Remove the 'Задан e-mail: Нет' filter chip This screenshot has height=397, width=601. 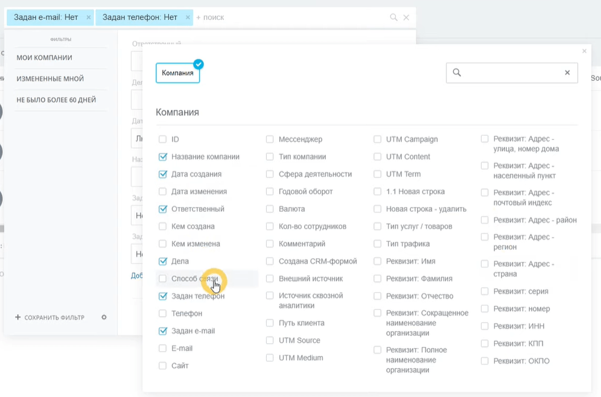click(x=89, y=17)
